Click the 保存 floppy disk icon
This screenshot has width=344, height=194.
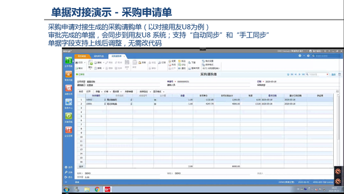[x=127, y=63]
